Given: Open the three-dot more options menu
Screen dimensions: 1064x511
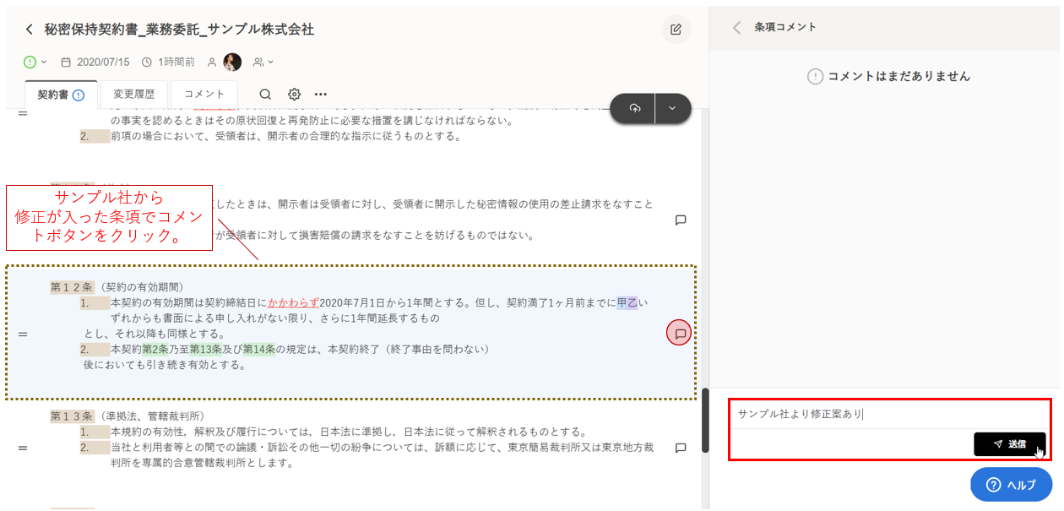Looking at the screenshot, I should tap(321, 95).
